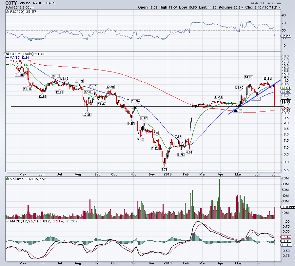Click the 14.00 peak price label
Screen dimensions: 295x266
tap(248, 77)
